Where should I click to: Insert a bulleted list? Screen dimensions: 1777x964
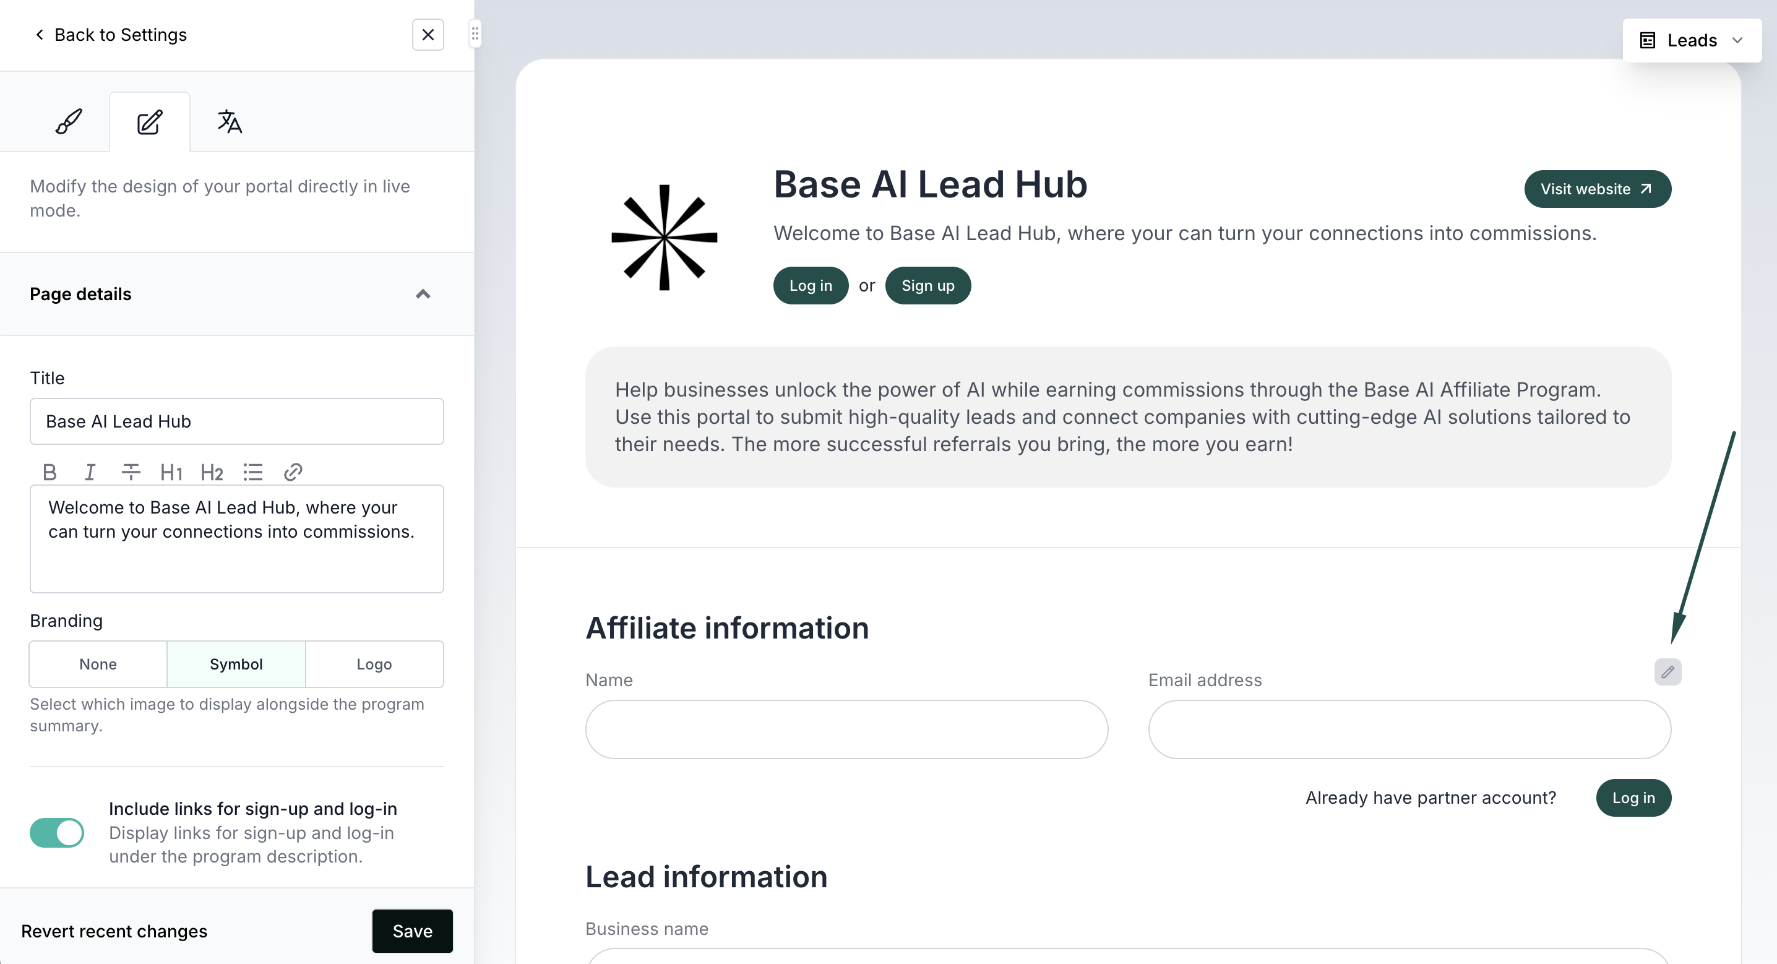click(252, 472)
